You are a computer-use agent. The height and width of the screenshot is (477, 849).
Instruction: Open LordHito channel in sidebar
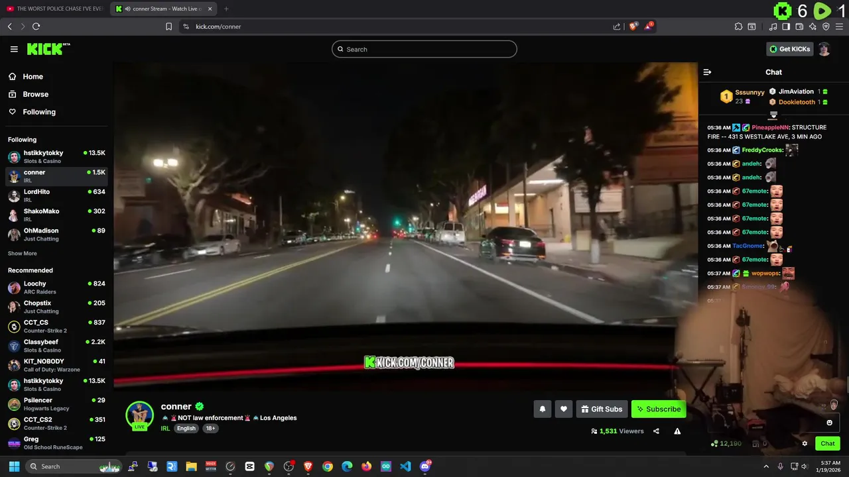[x=56, y=195]
